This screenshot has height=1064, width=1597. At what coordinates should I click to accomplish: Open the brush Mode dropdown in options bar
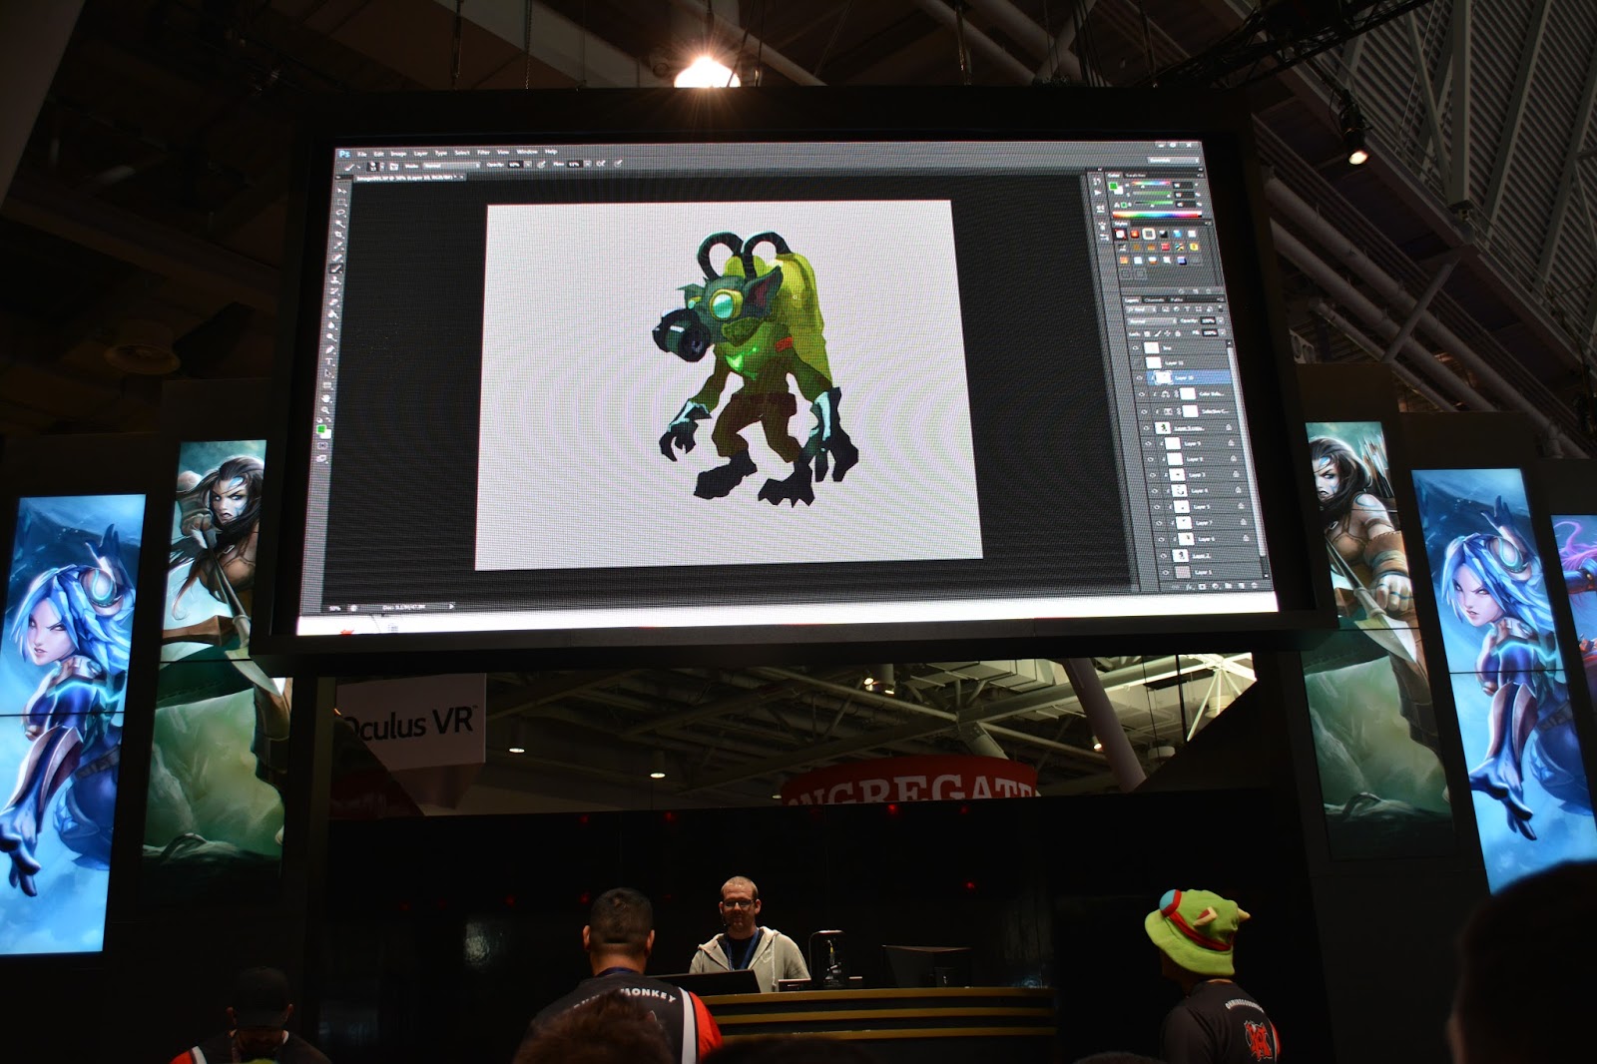pos(451,165)
